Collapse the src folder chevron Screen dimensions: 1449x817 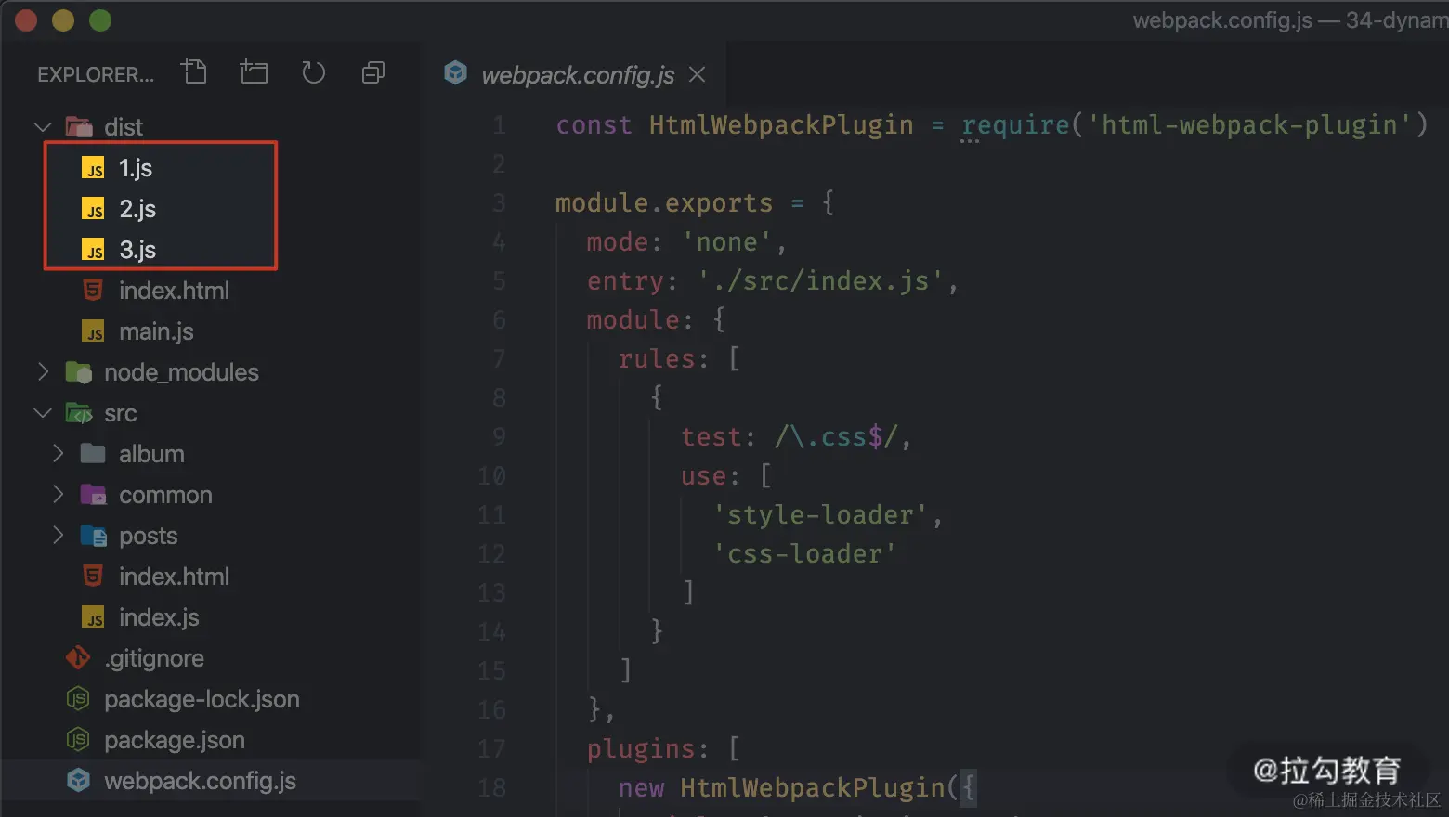42,413
